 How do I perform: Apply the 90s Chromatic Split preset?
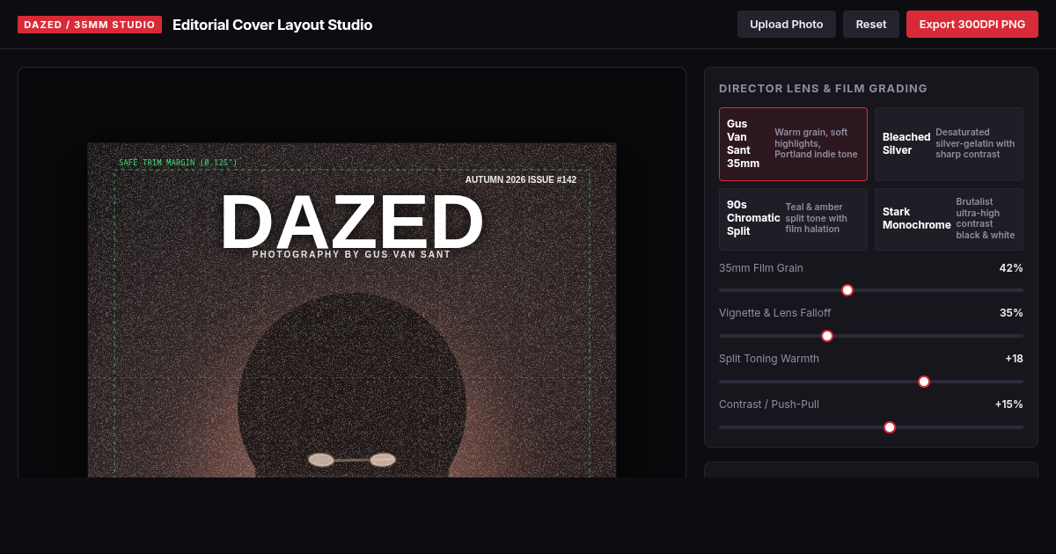(793, 219)
